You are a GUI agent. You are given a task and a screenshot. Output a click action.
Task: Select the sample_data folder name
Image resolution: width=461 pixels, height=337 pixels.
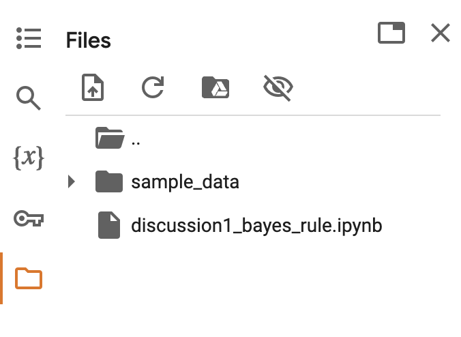point(185,182)
